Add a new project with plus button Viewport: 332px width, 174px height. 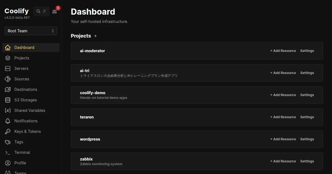pyautogui.click(x=95, y=36)
